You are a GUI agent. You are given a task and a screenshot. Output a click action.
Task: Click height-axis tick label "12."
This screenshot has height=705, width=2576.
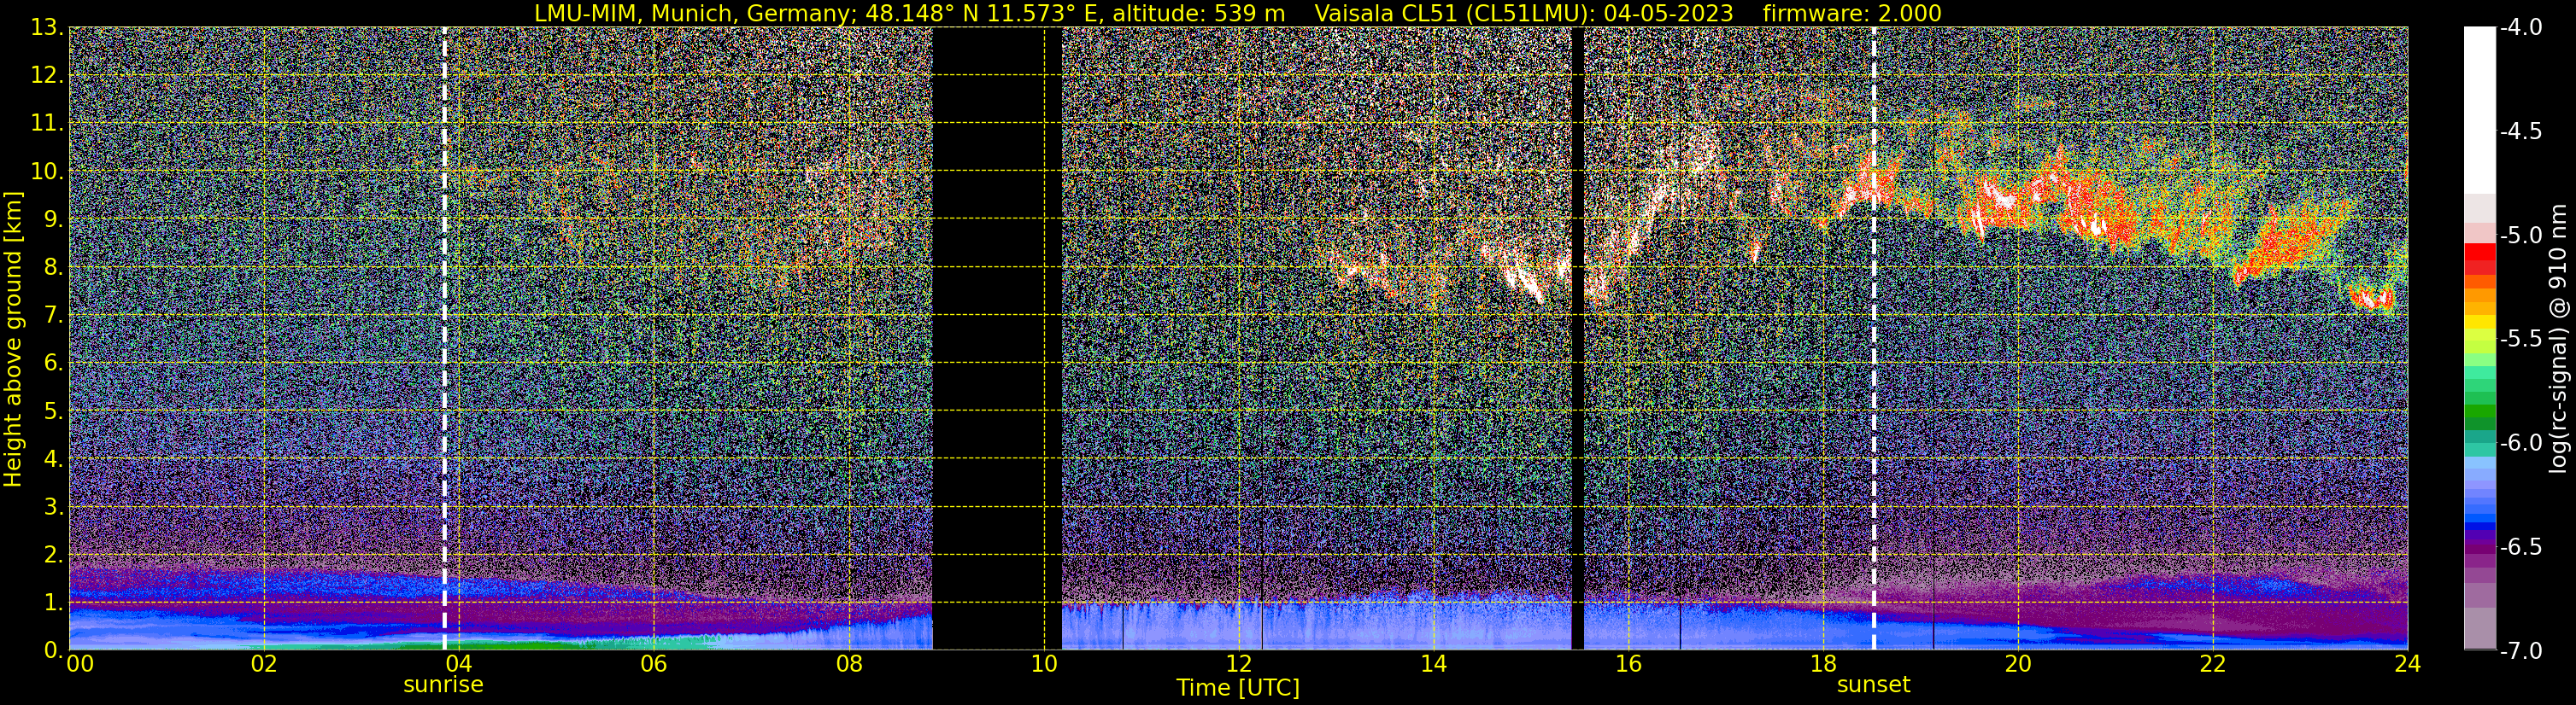[x=47, y=75]
